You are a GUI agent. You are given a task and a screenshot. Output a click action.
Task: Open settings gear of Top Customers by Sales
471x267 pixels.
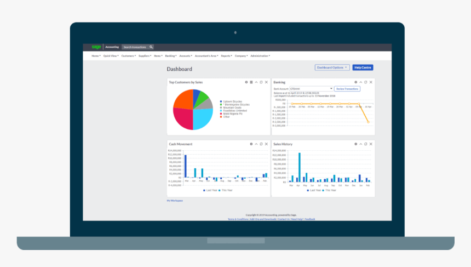click(246, 82)
